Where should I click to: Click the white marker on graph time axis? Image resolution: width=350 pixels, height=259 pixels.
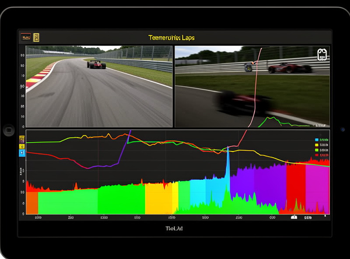(294, 217)
